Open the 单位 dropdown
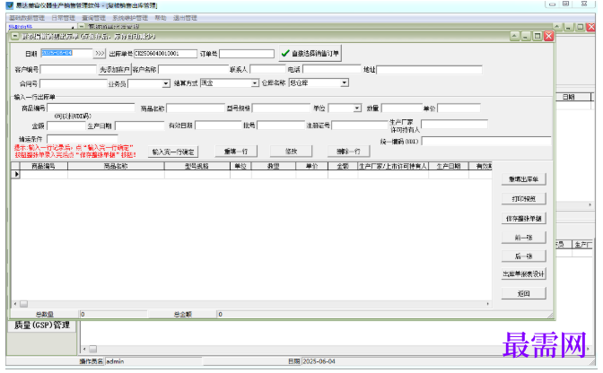 click(357, 108)
